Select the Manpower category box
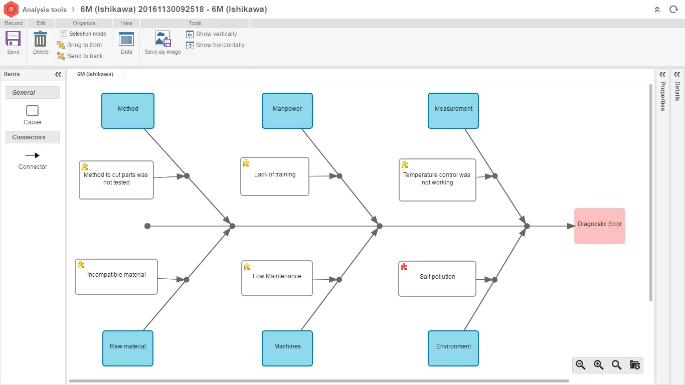Screen dimensions: 685x385 coord(287,111)
